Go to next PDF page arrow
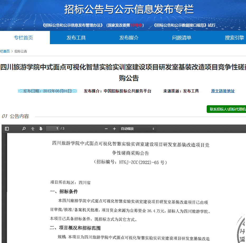Screen dimensions: 246x243 click(41, 129)
